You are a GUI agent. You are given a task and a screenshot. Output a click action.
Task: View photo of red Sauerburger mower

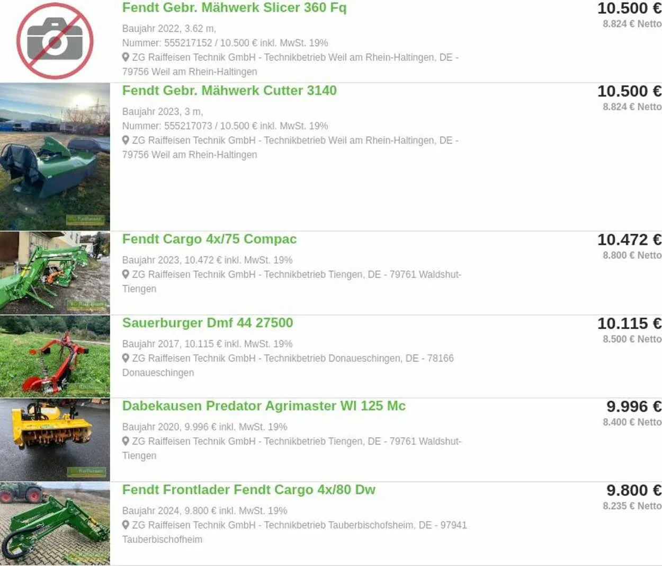coord(55,356)
